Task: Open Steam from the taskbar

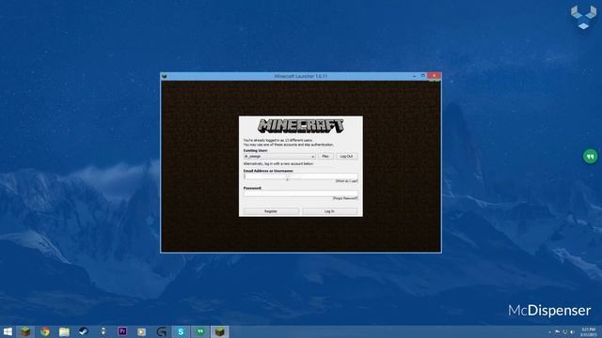Action: point(84,331)
